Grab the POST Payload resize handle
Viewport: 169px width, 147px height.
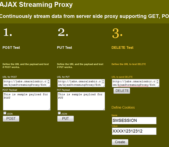49,109
